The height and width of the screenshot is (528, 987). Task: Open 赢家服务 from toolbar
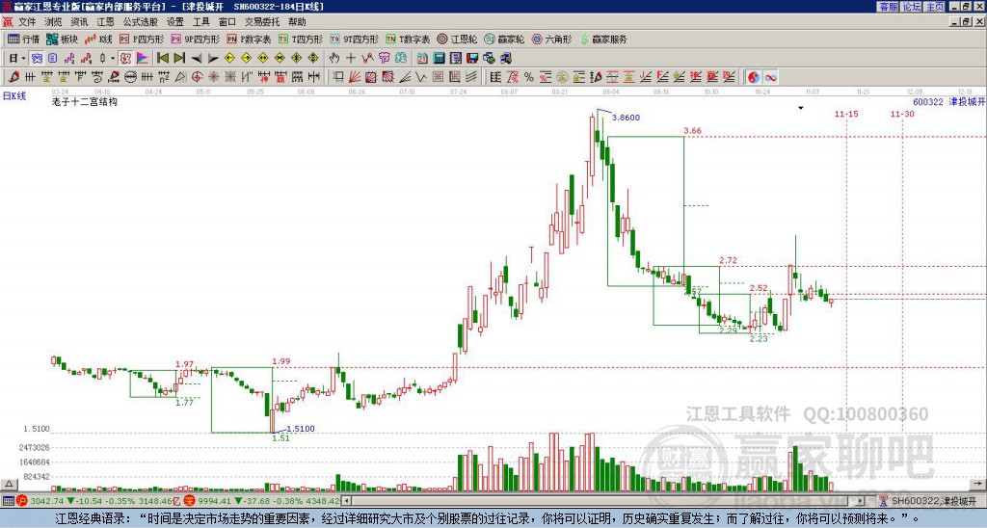click(603, 39)
